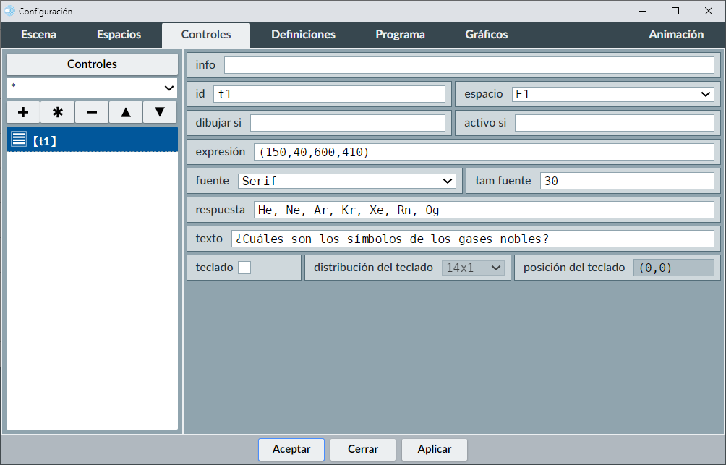Screen dimensions: 726x465
Task: Click the asterisk duplicate control icon
Action: (x=58, y=112)
